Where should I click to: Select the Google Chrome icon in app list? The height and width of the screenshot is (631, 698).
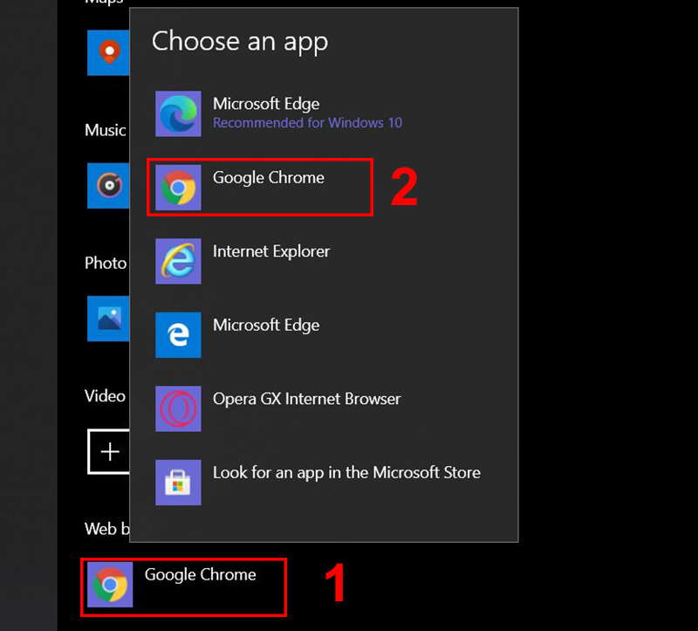coord(178,188)
